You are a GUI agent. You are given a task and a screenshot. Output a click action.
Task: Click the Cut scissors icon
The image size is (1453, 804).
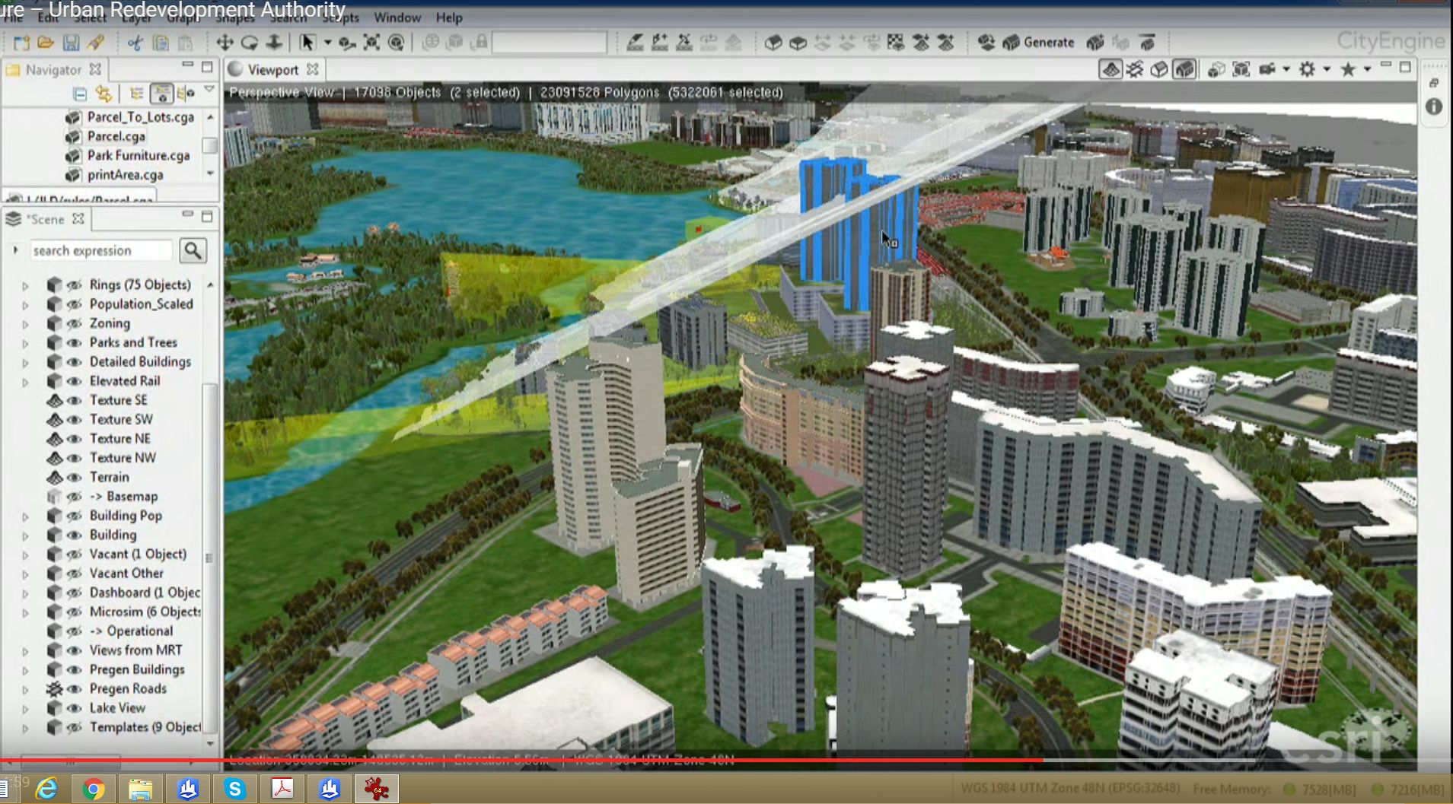click(x=135, y=43)
